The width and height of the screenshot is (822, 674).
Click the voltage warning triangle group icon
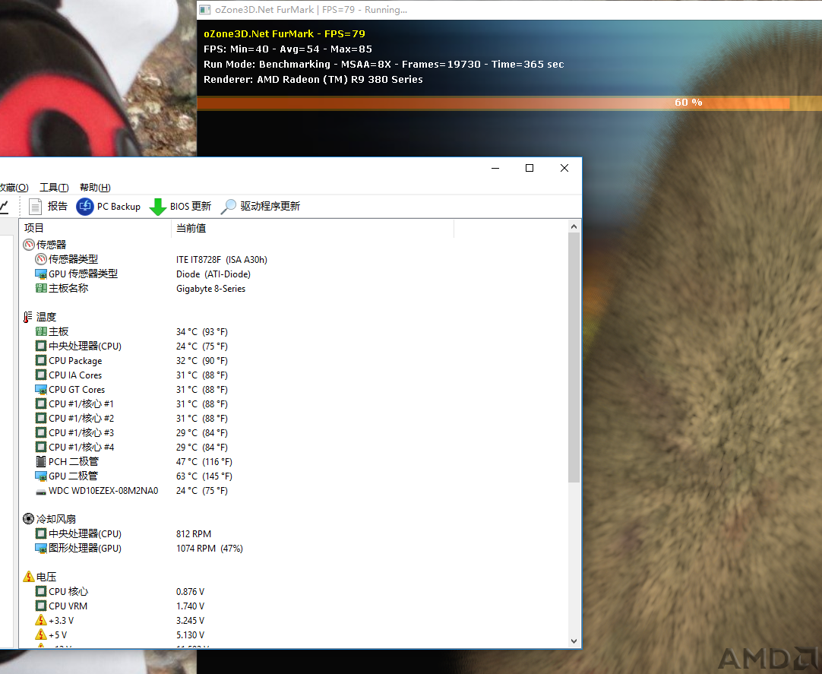point(29,577)
